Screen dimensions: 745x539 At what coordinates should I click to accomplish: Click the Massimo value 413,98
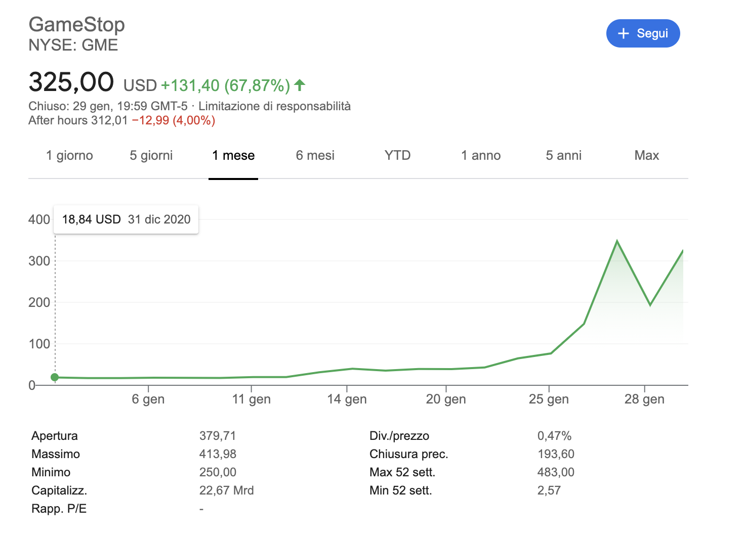(218, 454)
